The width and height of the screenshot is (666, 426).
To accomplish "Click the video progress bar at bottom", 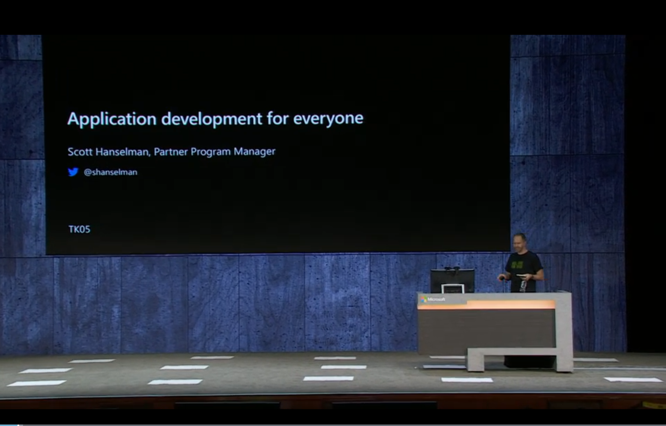I will (333, 425).
